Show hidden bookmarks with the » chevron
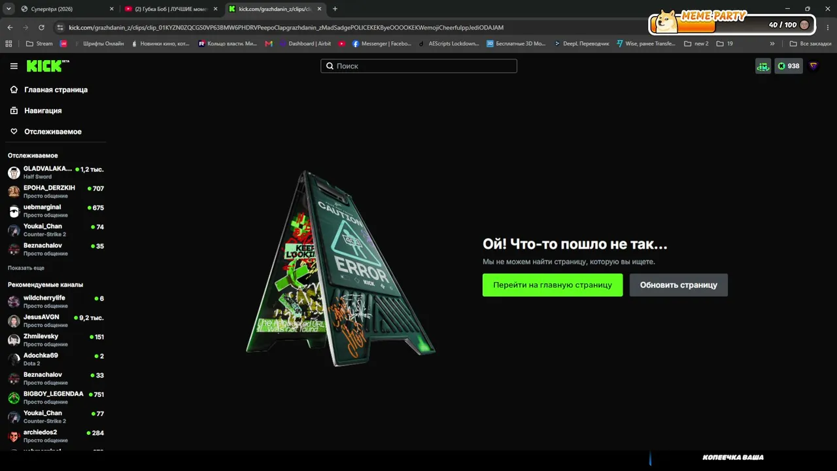 click(x=772, y=44)
